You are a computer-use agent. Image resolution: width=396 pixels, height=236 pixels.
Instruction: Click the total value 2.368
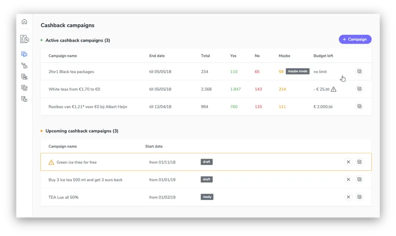point(206,89)
